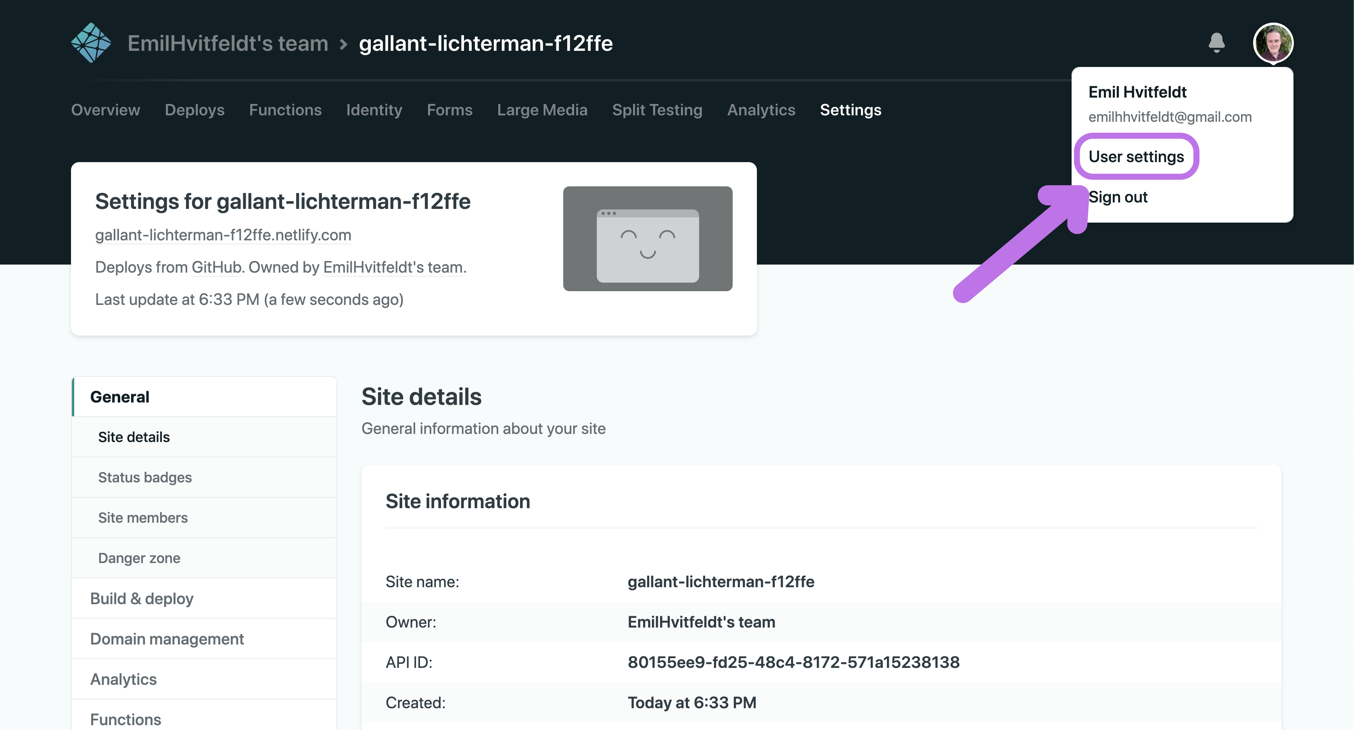The image size is (1354, 730).
Task: Click the Site information heading
Action: tap(458, 501)
